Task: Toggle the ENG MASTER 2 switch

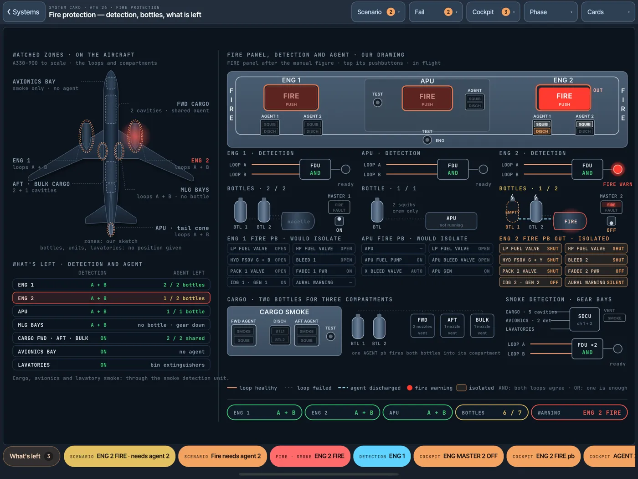Action: (x=611, y=221)
